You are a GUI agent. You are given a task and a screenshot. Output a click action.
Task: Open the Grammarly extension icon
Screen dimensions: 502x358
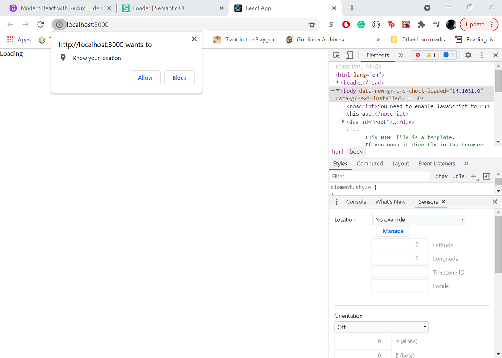tap(361, 25)
